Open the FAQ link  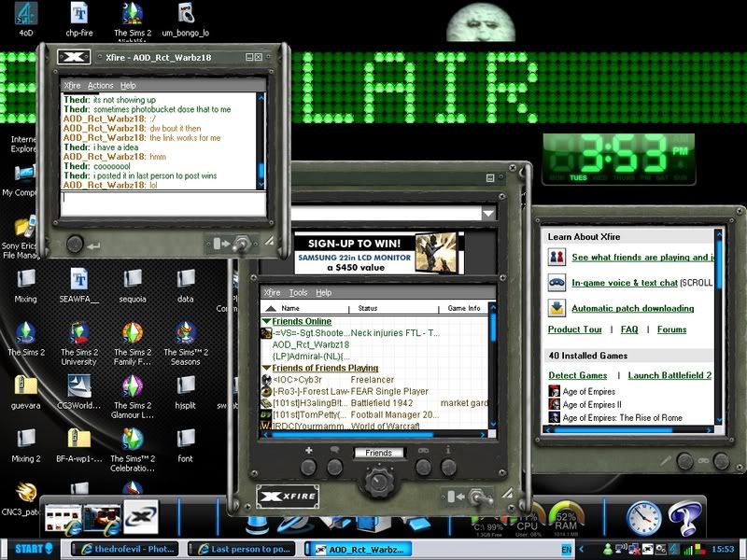[629, 329]
